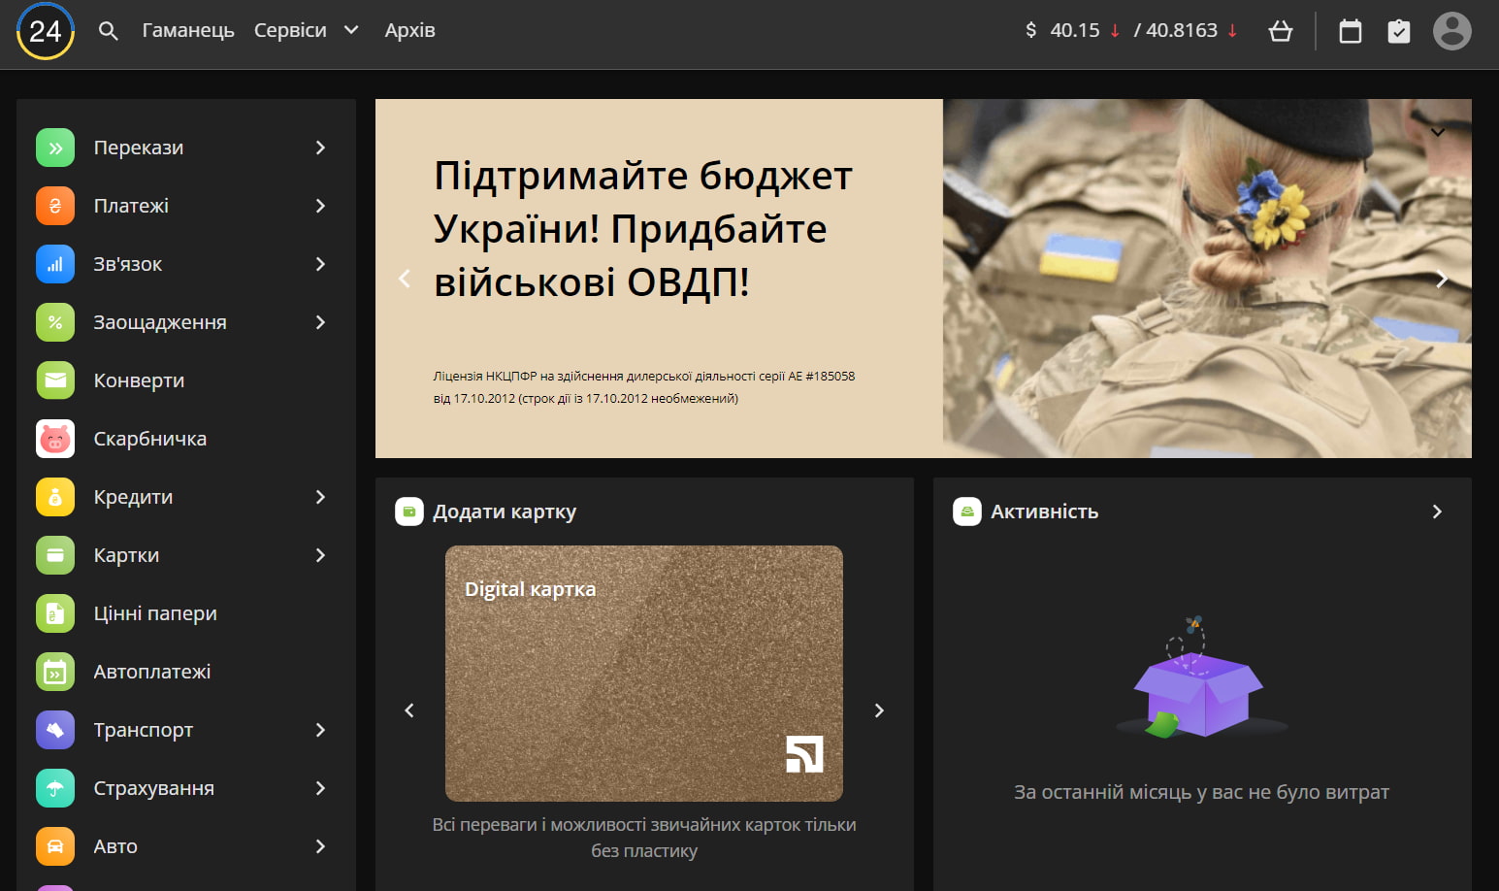Viewport: 1499px width, 891px height.
Task: Open the Гаманець menu item
Action: point(188,31)
